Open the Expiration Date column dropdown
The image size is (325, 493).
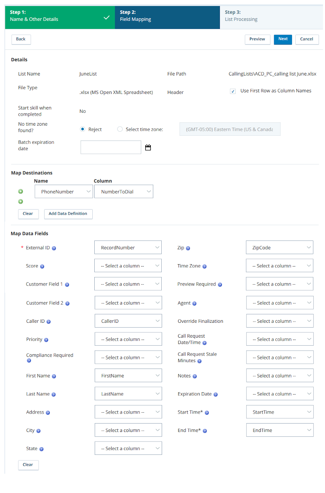click(x=280, y=394)
